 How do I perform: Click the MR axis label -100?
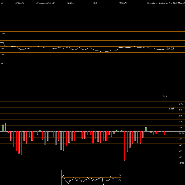181,163
